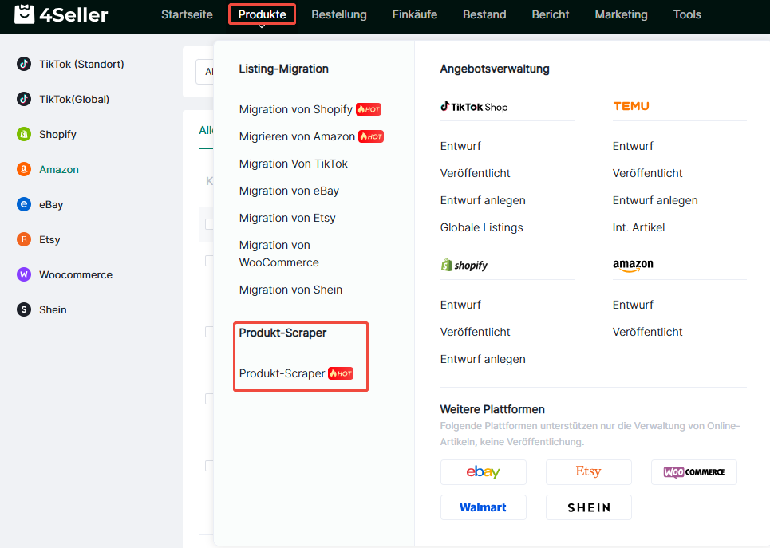The height and width of the screenshot is (548, 770).
Task: Select the Shein sidebar icon
Action: click(24, 309)
